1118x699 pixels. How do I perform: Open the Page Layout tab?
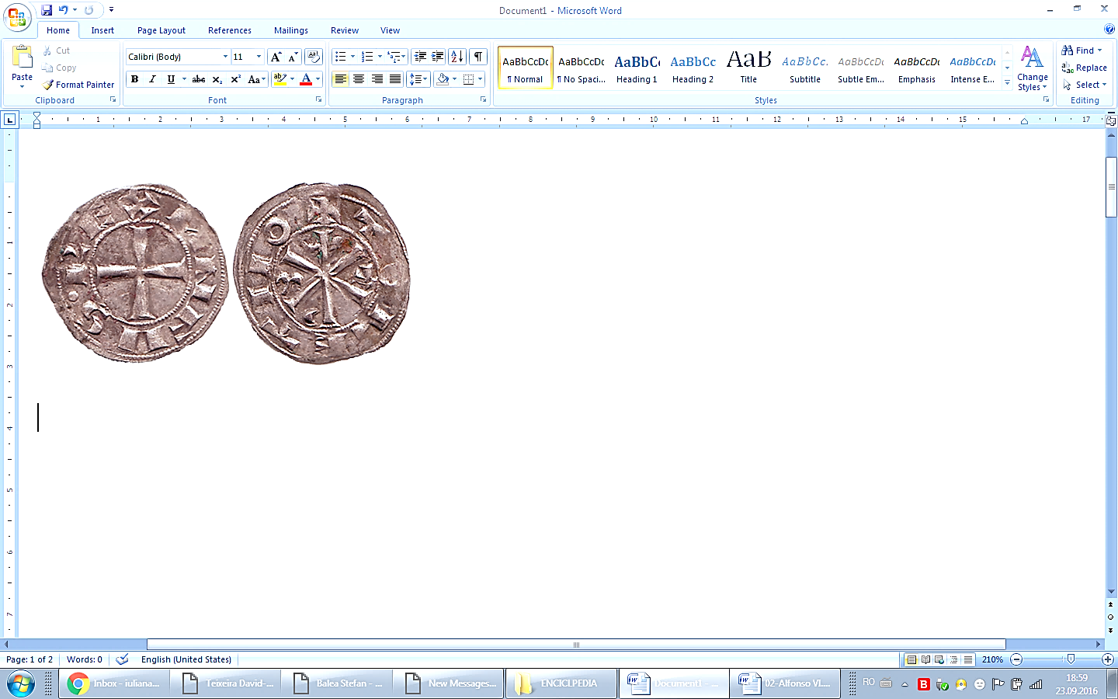161,30
